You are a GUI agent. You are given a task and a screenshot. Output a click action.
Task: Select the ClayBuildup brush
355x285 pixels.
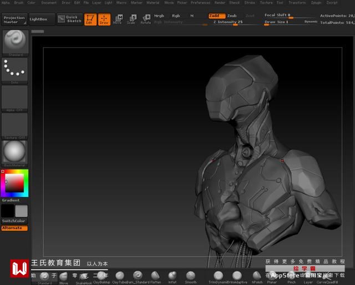coord(100,276)
